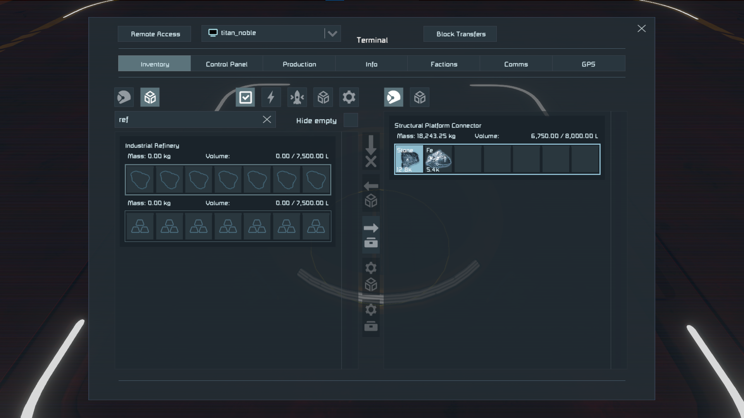Click the left arrow withdraw icon
The width and height of the screenshot is (744, 418).
click(x=371, y=193)
